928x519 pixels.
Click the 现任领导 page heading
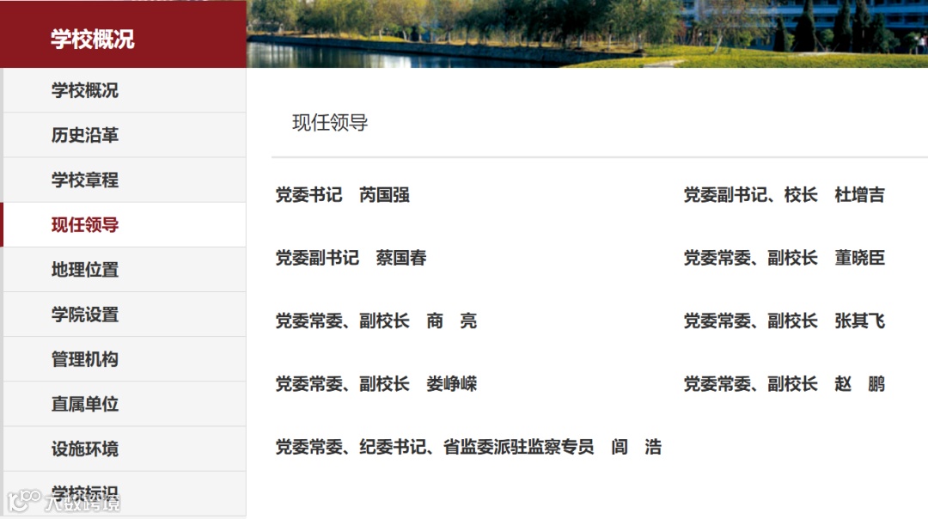point(330,123)
